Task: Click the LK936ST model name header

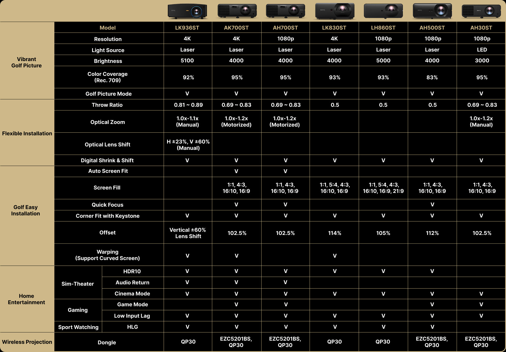Action: (x=187, y=28)
